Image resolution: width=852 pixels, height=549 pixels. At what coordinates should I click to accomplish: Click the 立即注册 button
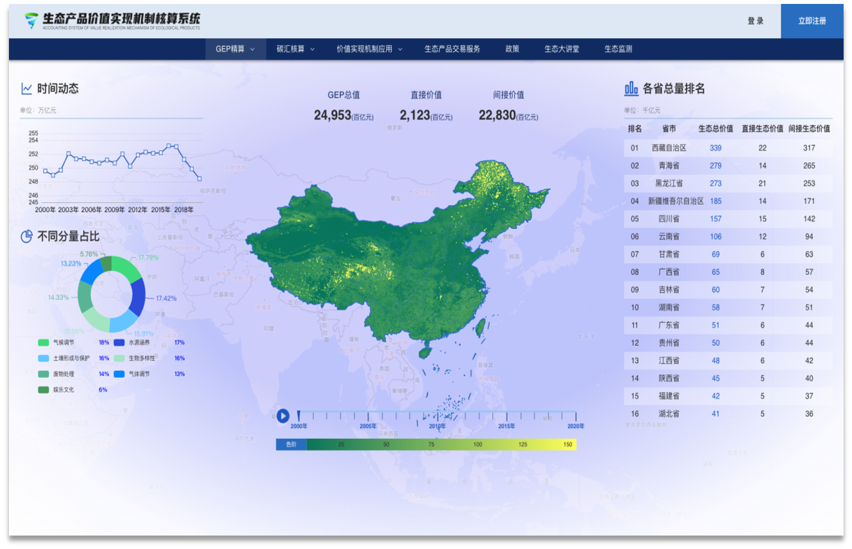[812, 21]
